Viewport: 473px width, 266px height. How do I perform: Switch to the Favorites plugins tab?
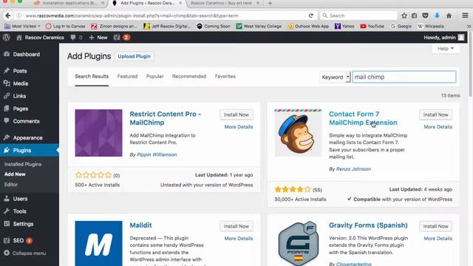point(225,76)
